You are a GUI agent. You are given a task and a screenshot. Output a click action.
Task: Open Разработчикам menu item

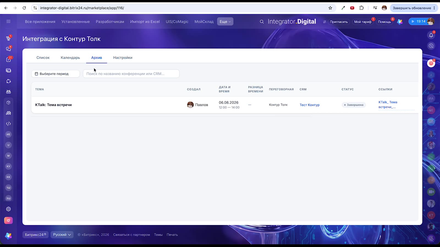(x=110, y=22)
